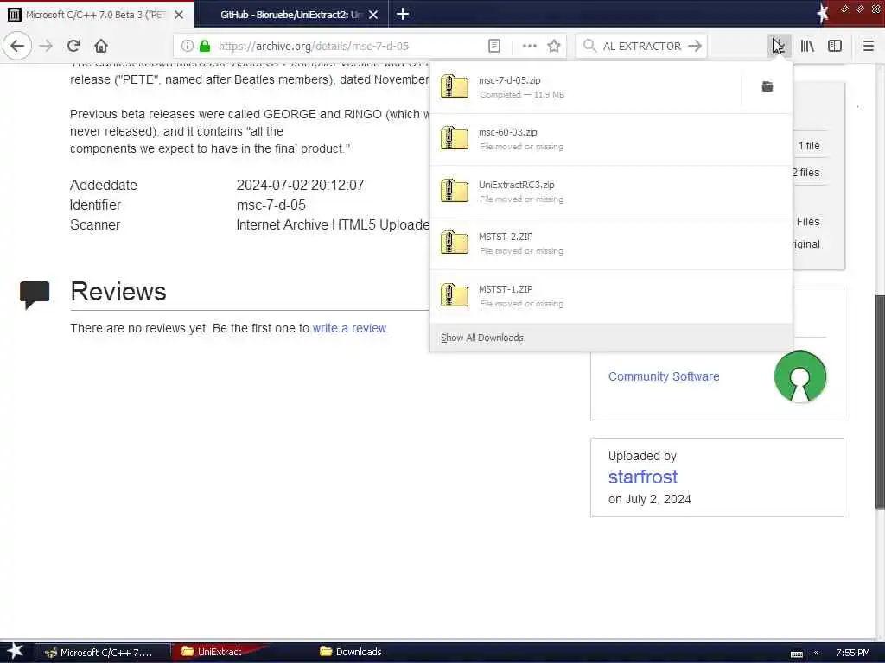The height and width of the screenshot is (663, 885).
Task: Select MSTST-1.ZIP download entry
Action: pyautogui.click(x=611, y=296)
